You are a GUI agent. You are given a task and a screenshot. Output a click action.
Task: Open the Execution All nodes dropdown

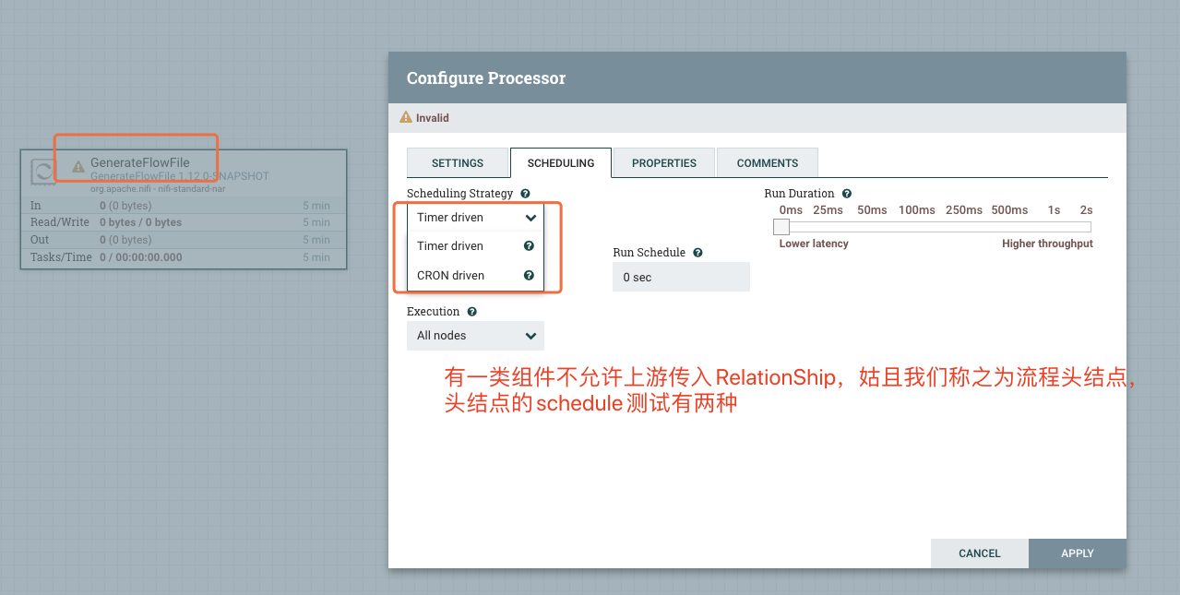pos(475,336)
